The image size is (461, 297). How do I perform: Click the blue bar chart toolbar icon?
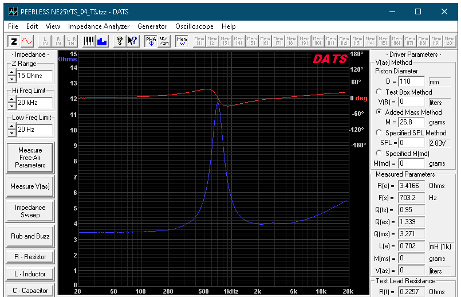102,41
